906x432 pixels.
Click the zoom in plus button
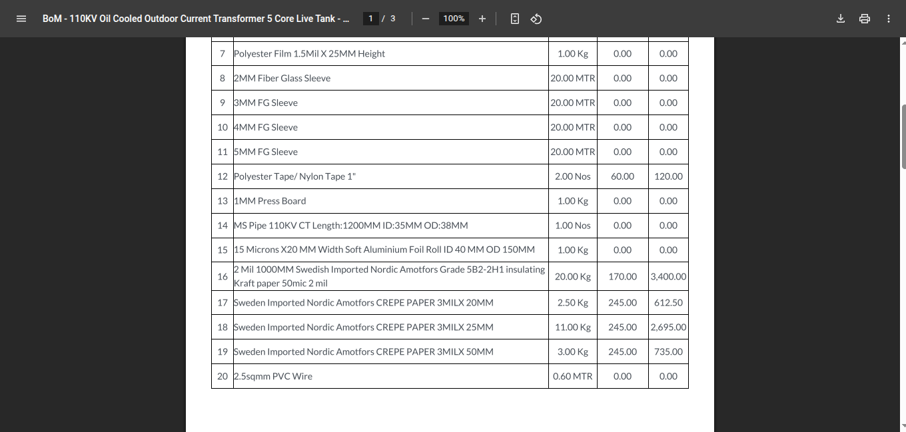click(482, 19)
